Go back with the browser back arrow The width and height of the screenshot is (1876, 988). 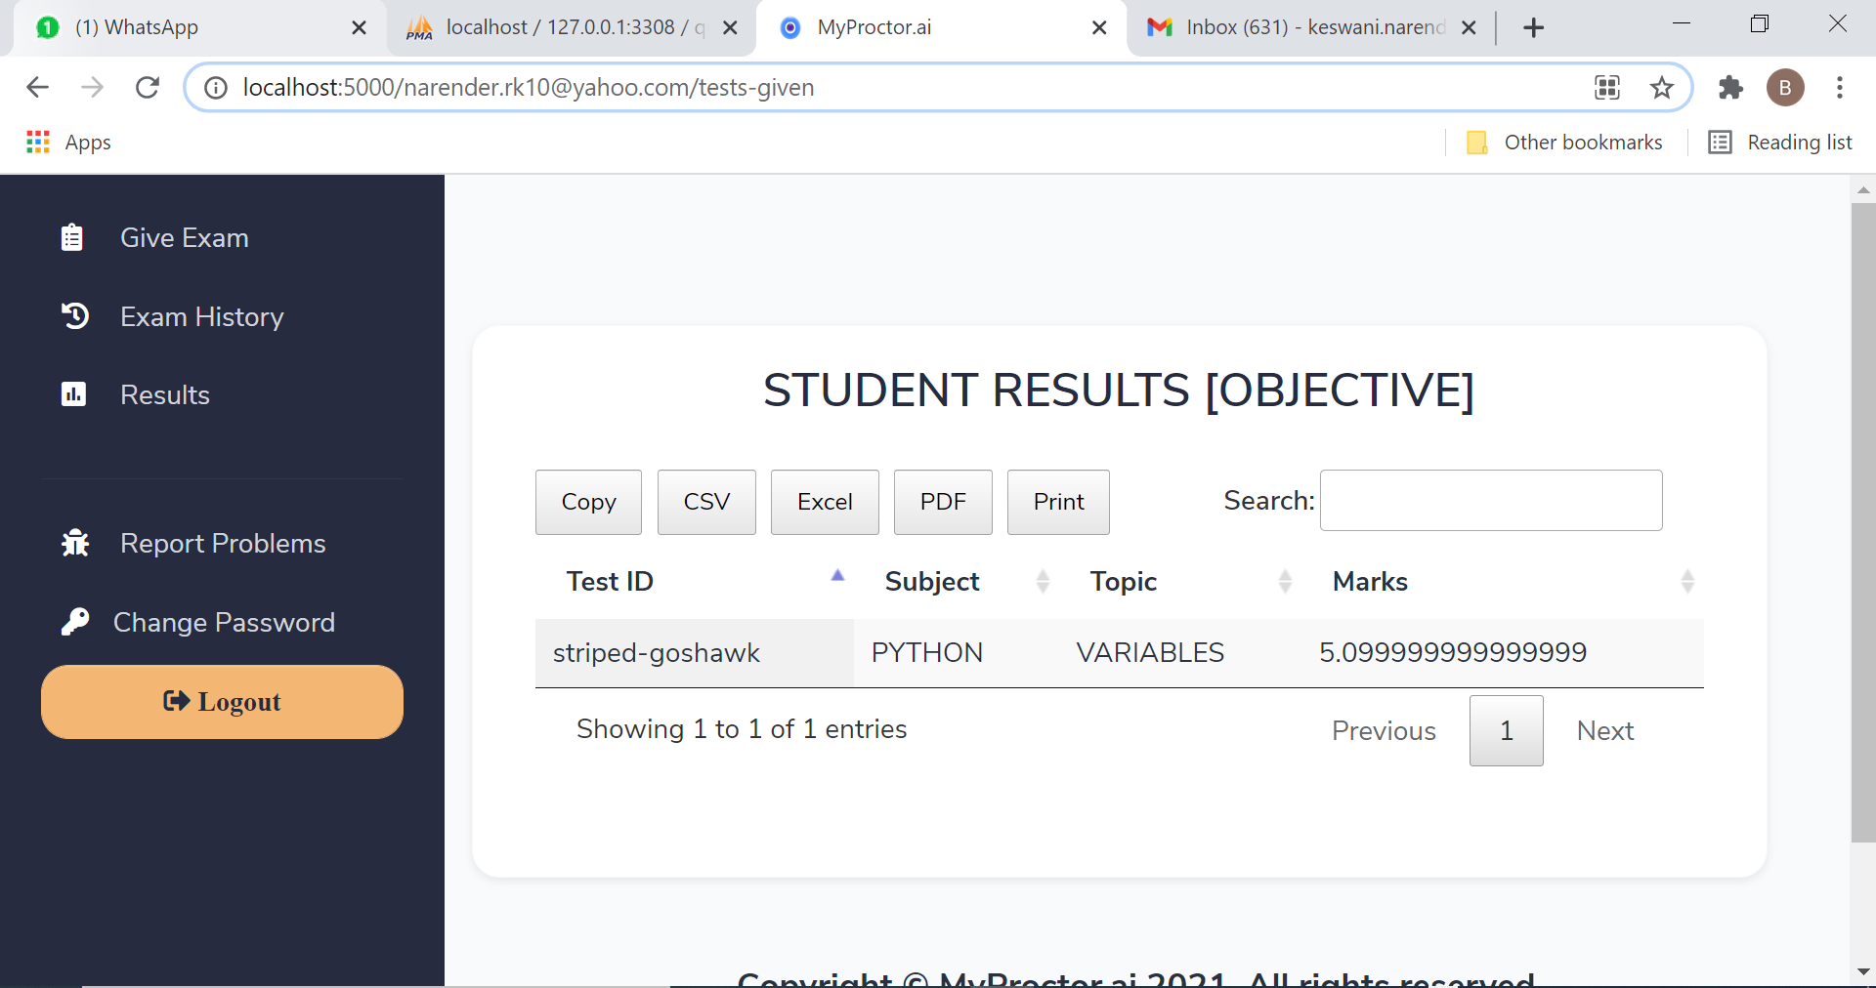tap(37, 88)
